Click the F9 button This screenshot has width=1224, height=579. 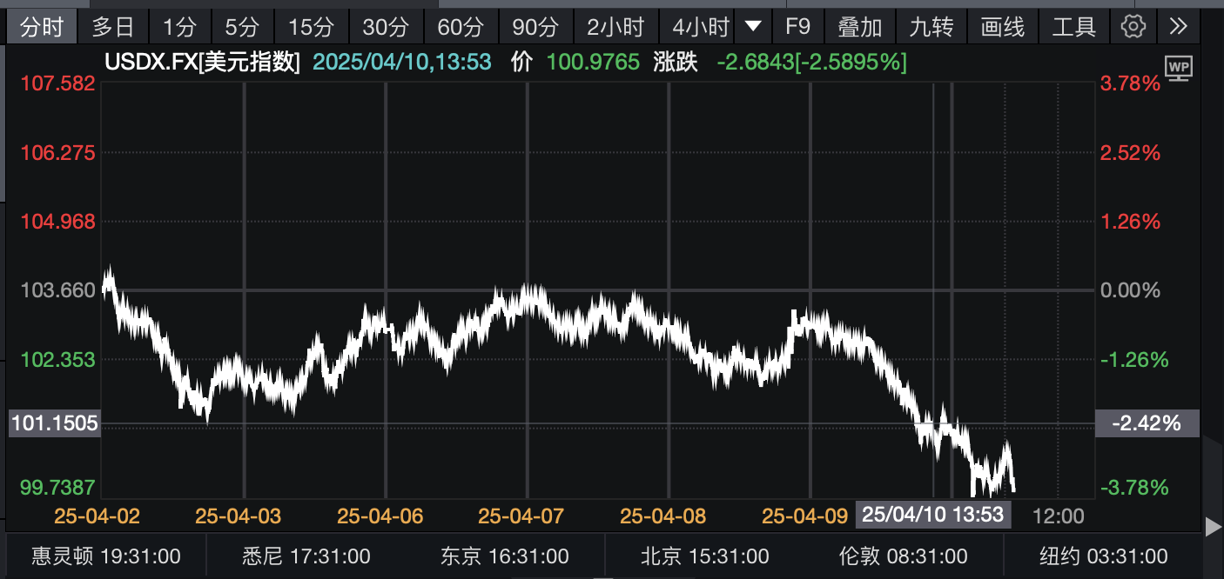(797, 26)
